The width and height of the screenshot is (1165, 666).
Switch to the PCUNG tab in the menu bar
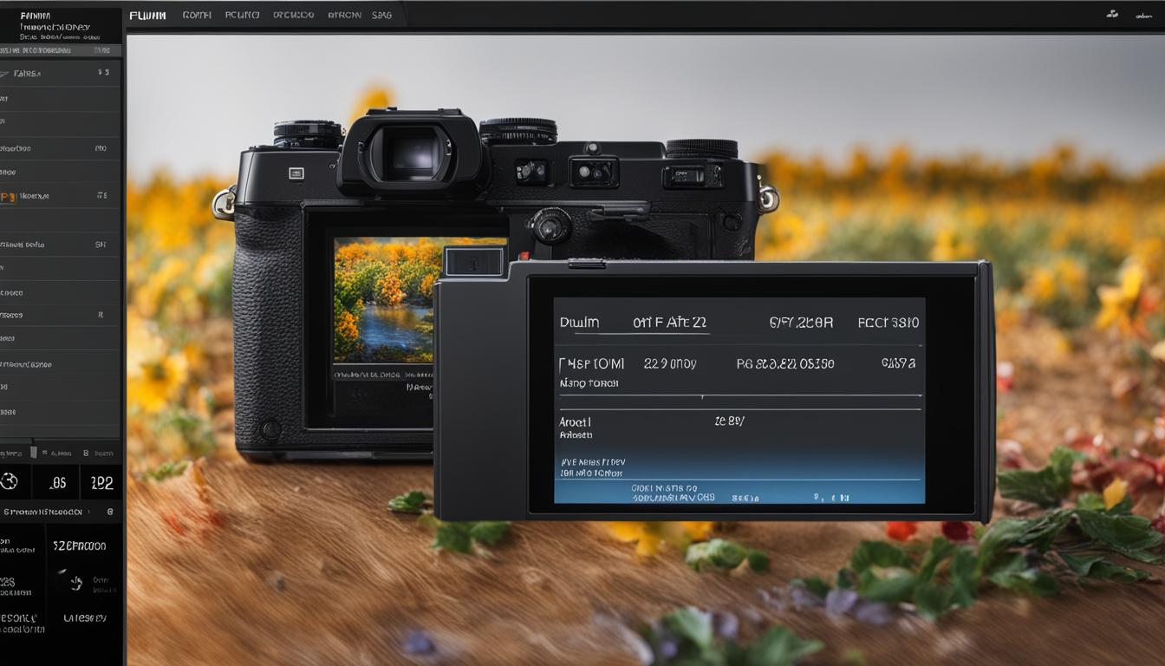click(244, 15)
